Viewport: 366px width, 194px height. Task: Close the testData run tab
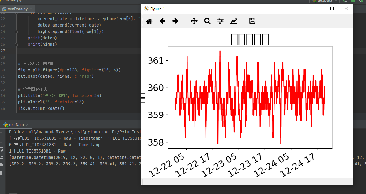(x=27, y=125)
